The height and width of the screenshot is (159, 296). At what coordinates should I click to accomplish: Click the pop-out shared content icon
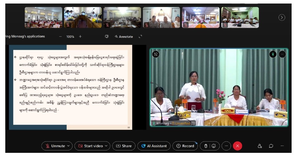coord(107,37)
